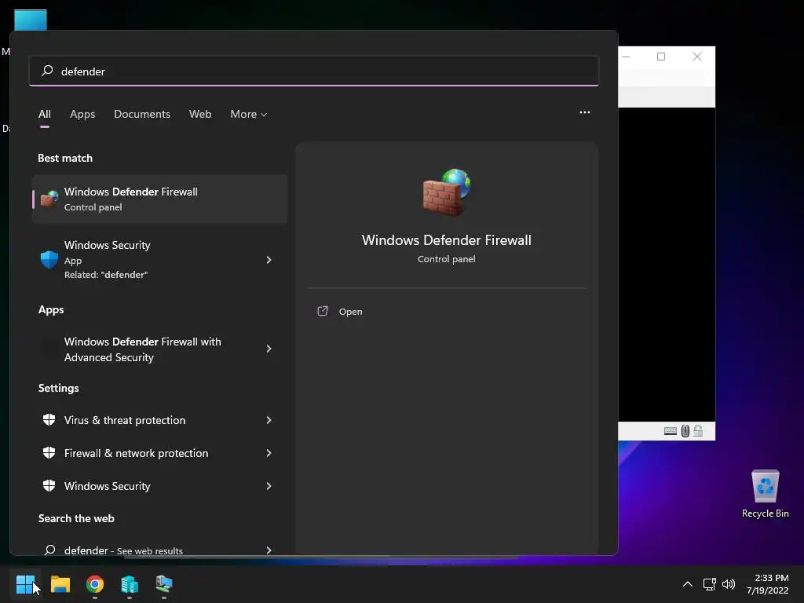The height and width of the screenshot is (603, 804).
Task: Show hidden system tray icons
Action: (x=688, y=584)
